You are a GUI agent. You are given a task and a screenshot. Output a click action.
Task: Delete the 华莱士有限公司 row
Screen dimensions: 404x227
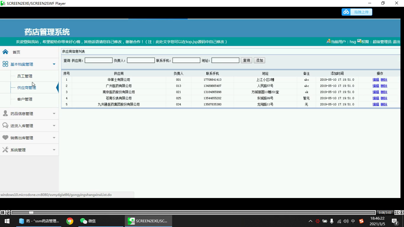point(384,80)
